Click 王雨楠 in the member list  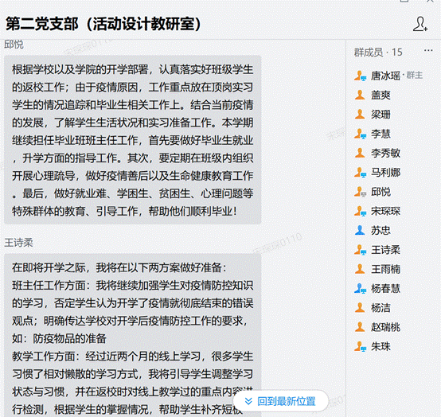385,269
